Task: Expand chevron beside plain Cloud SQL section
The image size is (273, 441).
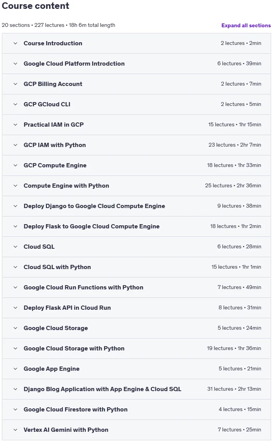Action: pyautogui.click(x=15, y=247)
